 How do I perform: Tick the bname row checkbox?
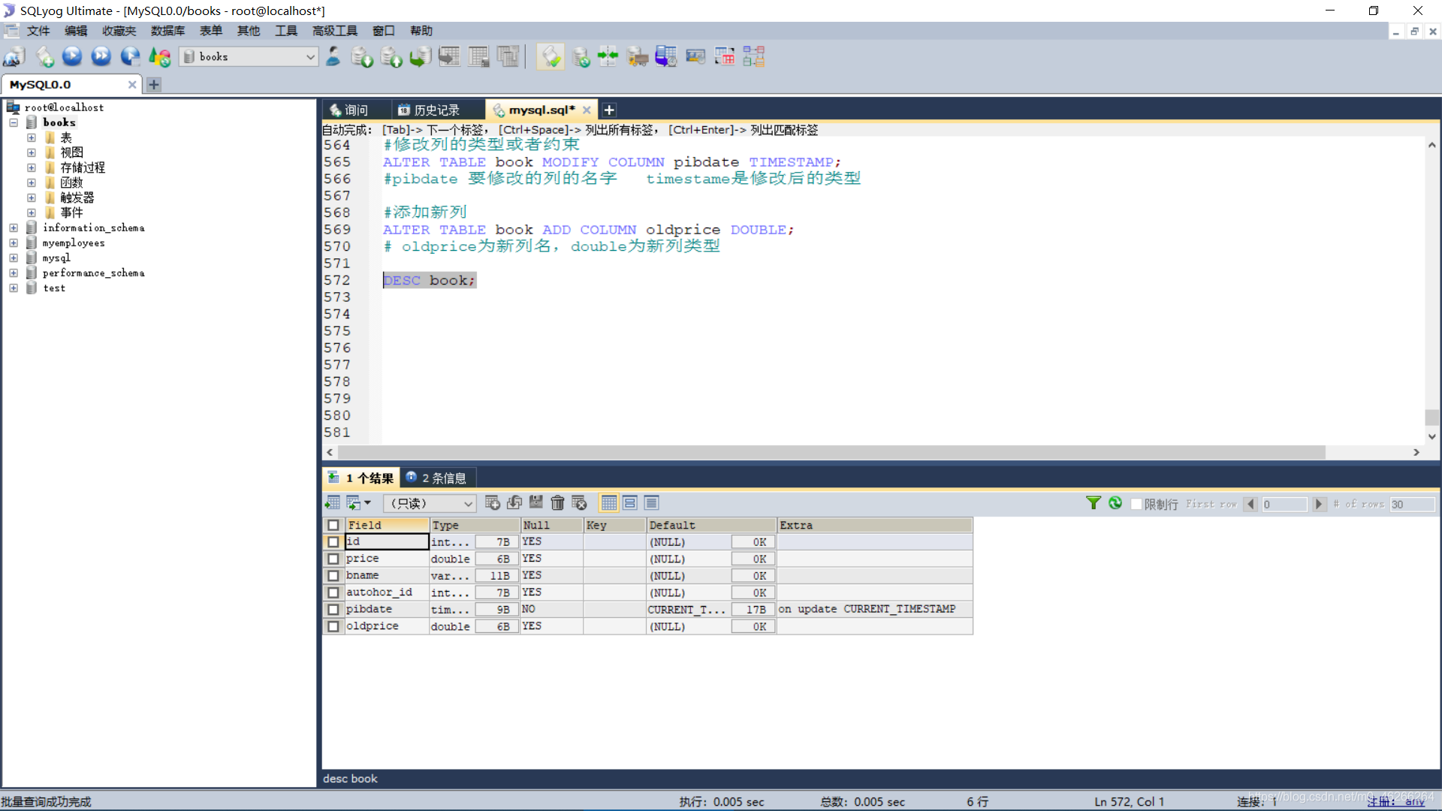[333, 575]
